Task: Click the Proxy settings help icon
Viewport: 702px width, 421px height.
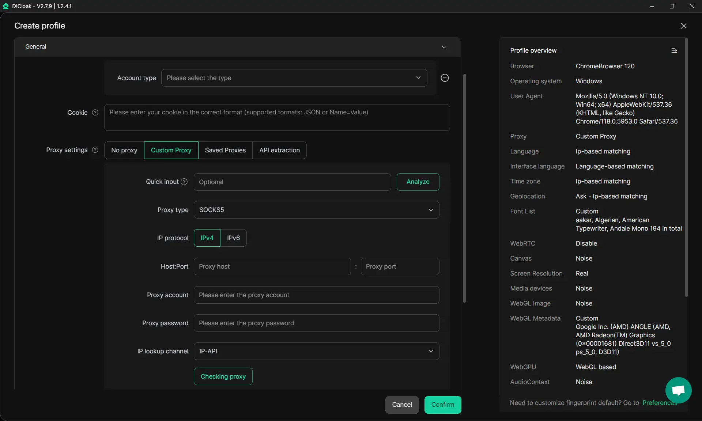Action: [x=95, y=150]
